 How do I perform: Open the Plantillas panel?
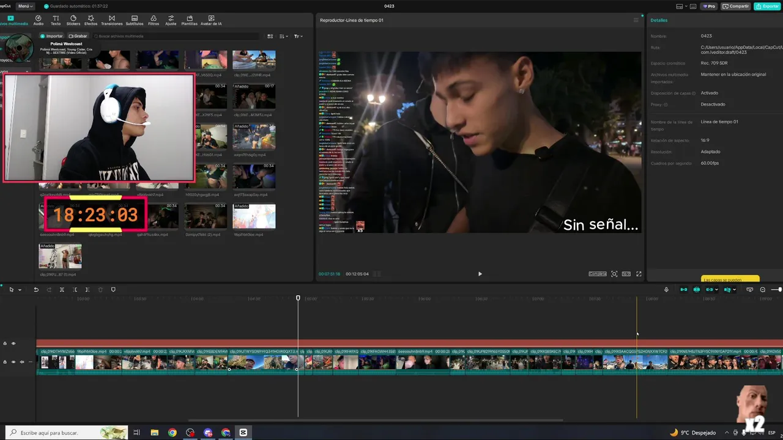190,20
